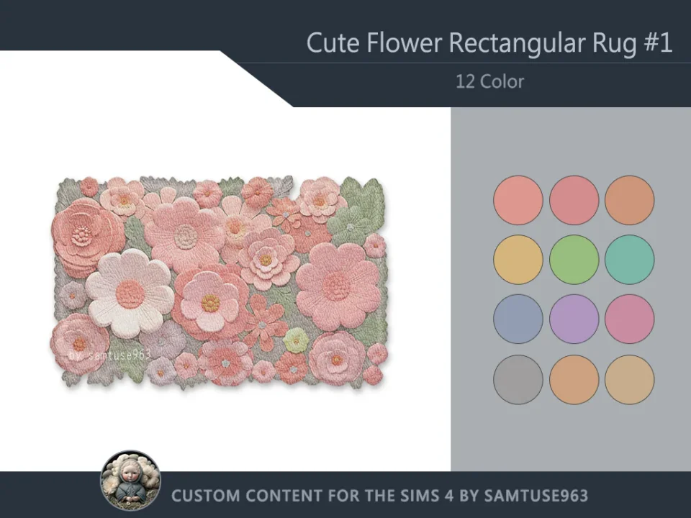Click the Custom Content for The Sims 4 footer text

point(379,496)
